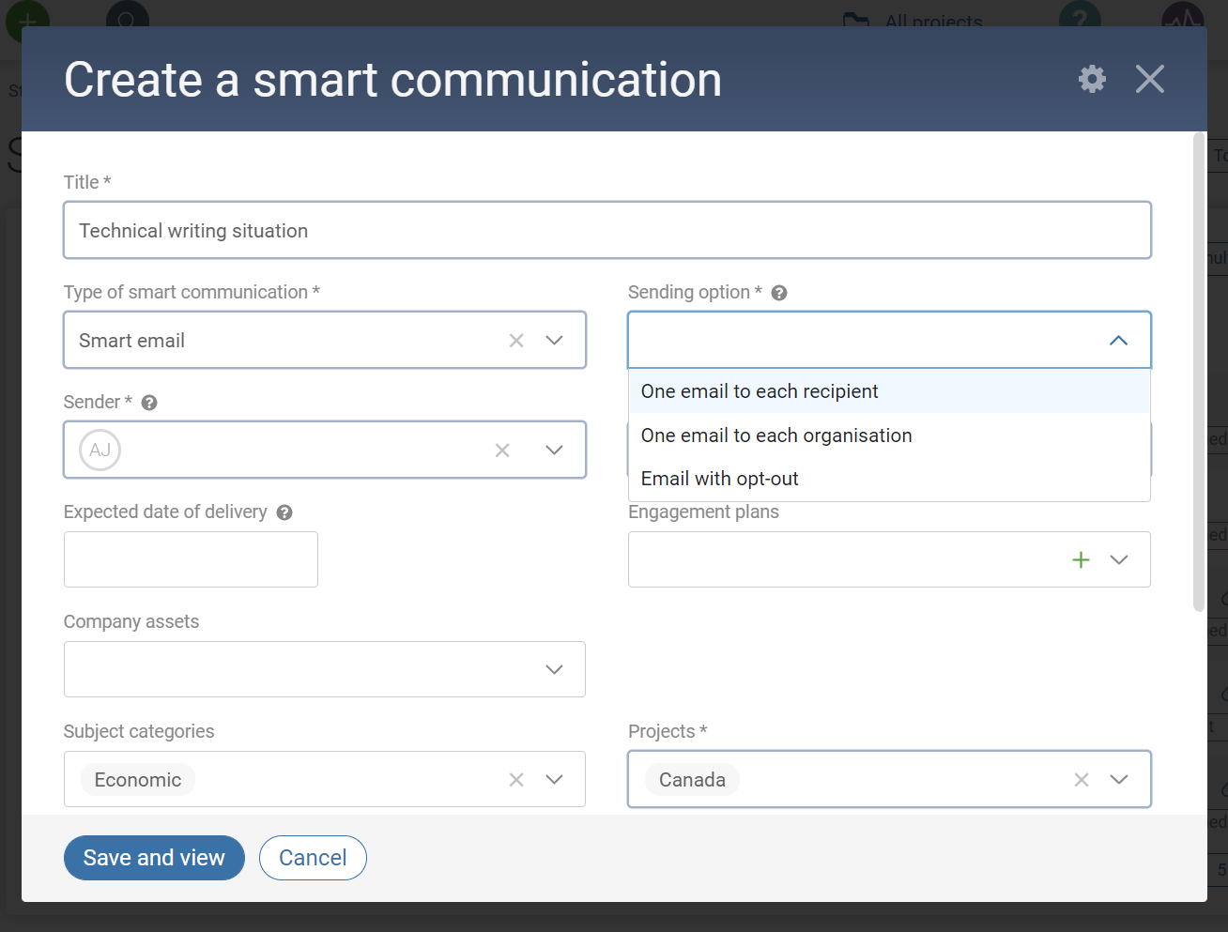Expand the Company assets dropdown
This screenshot has width=1228, height=932.
point(554,669)
